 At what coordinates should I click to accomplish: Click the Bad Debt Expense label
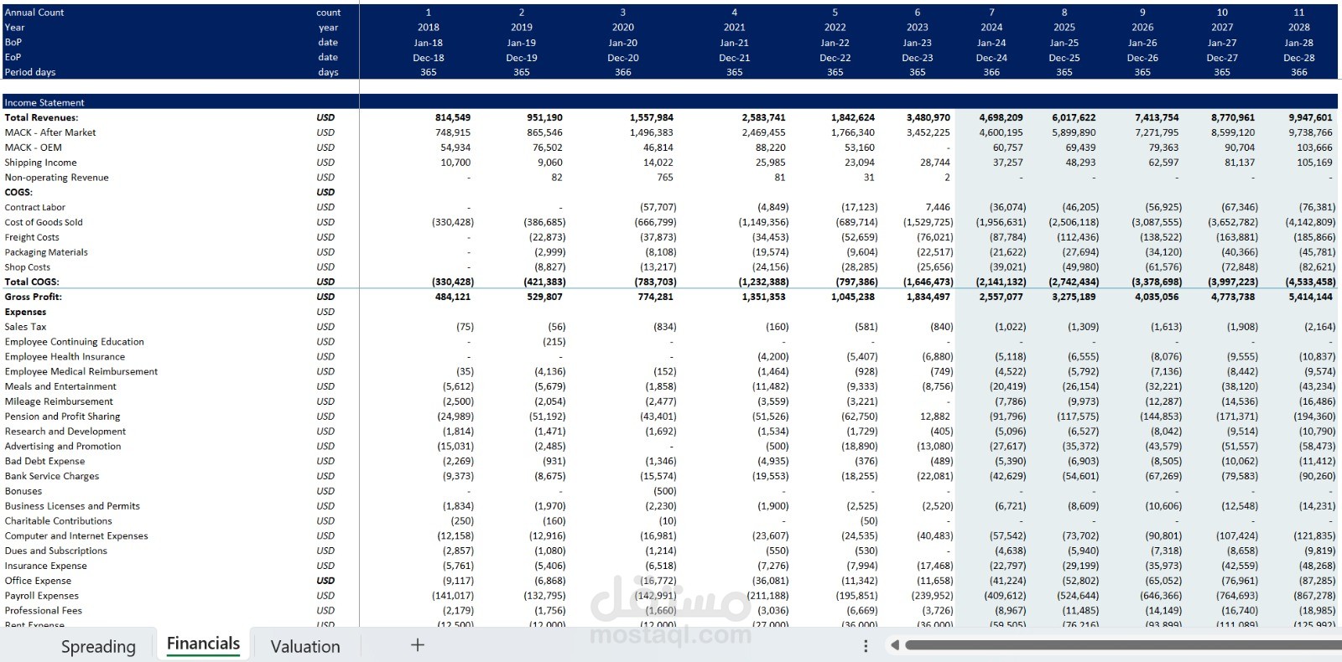tap(44, 461)
